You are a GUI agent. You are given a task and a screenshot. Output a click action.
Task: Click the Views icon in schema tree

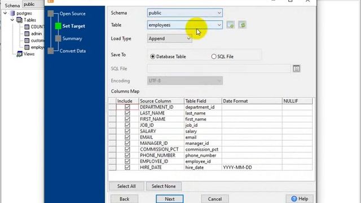19,54
